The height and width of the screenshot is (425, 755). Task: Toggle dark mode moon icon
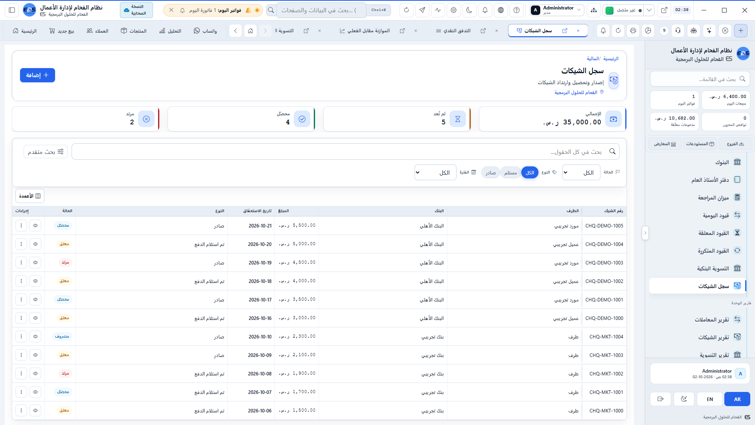pyautogui.click(x=469, y=10)
